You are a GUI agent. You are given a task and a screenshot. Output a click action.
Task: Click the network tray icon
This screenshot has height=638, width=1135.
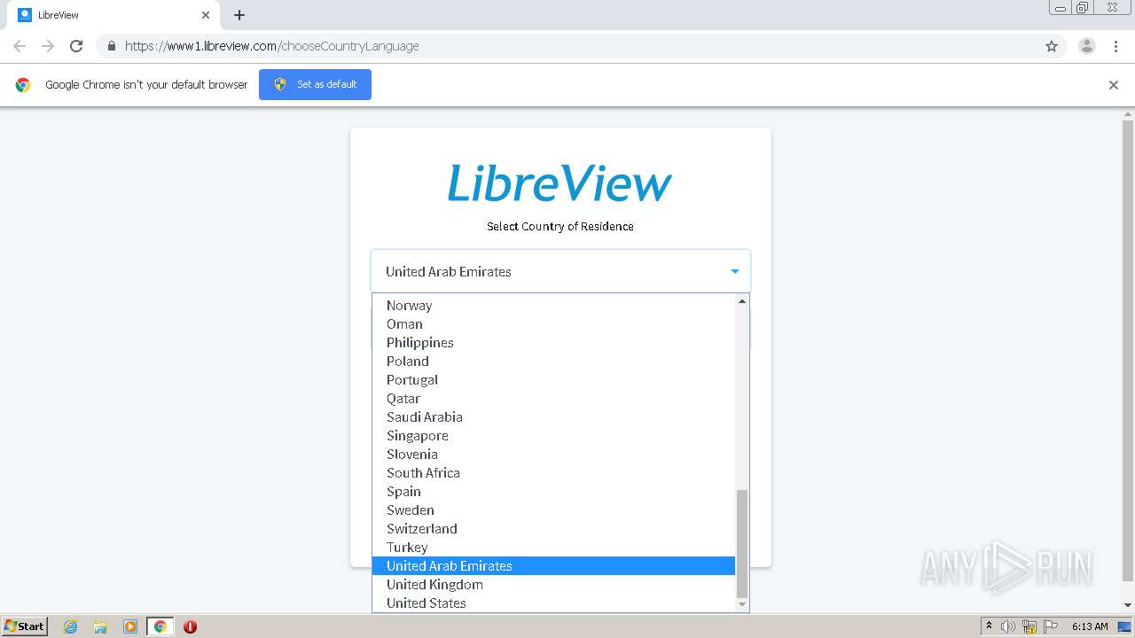tap(1029, 626)
